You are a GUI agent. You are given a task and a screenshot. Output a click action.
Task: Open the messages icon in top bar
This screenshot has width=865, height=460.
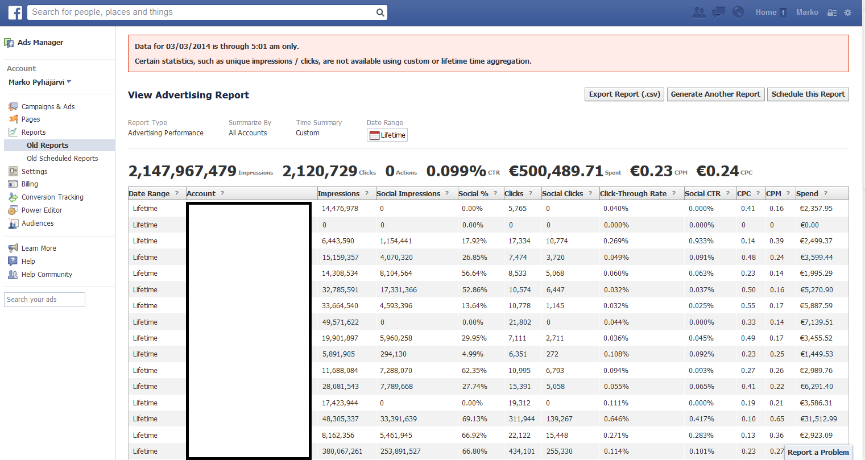pos(719,13)
